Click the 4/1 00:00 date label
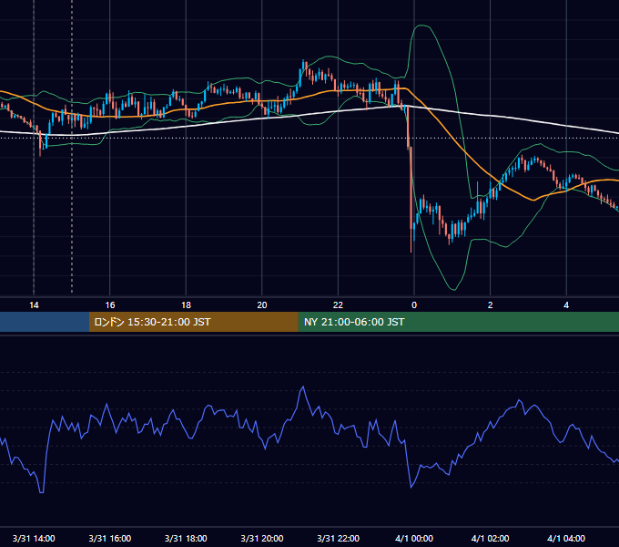Viewport: 619px width, 547px height. coord(414,538)
